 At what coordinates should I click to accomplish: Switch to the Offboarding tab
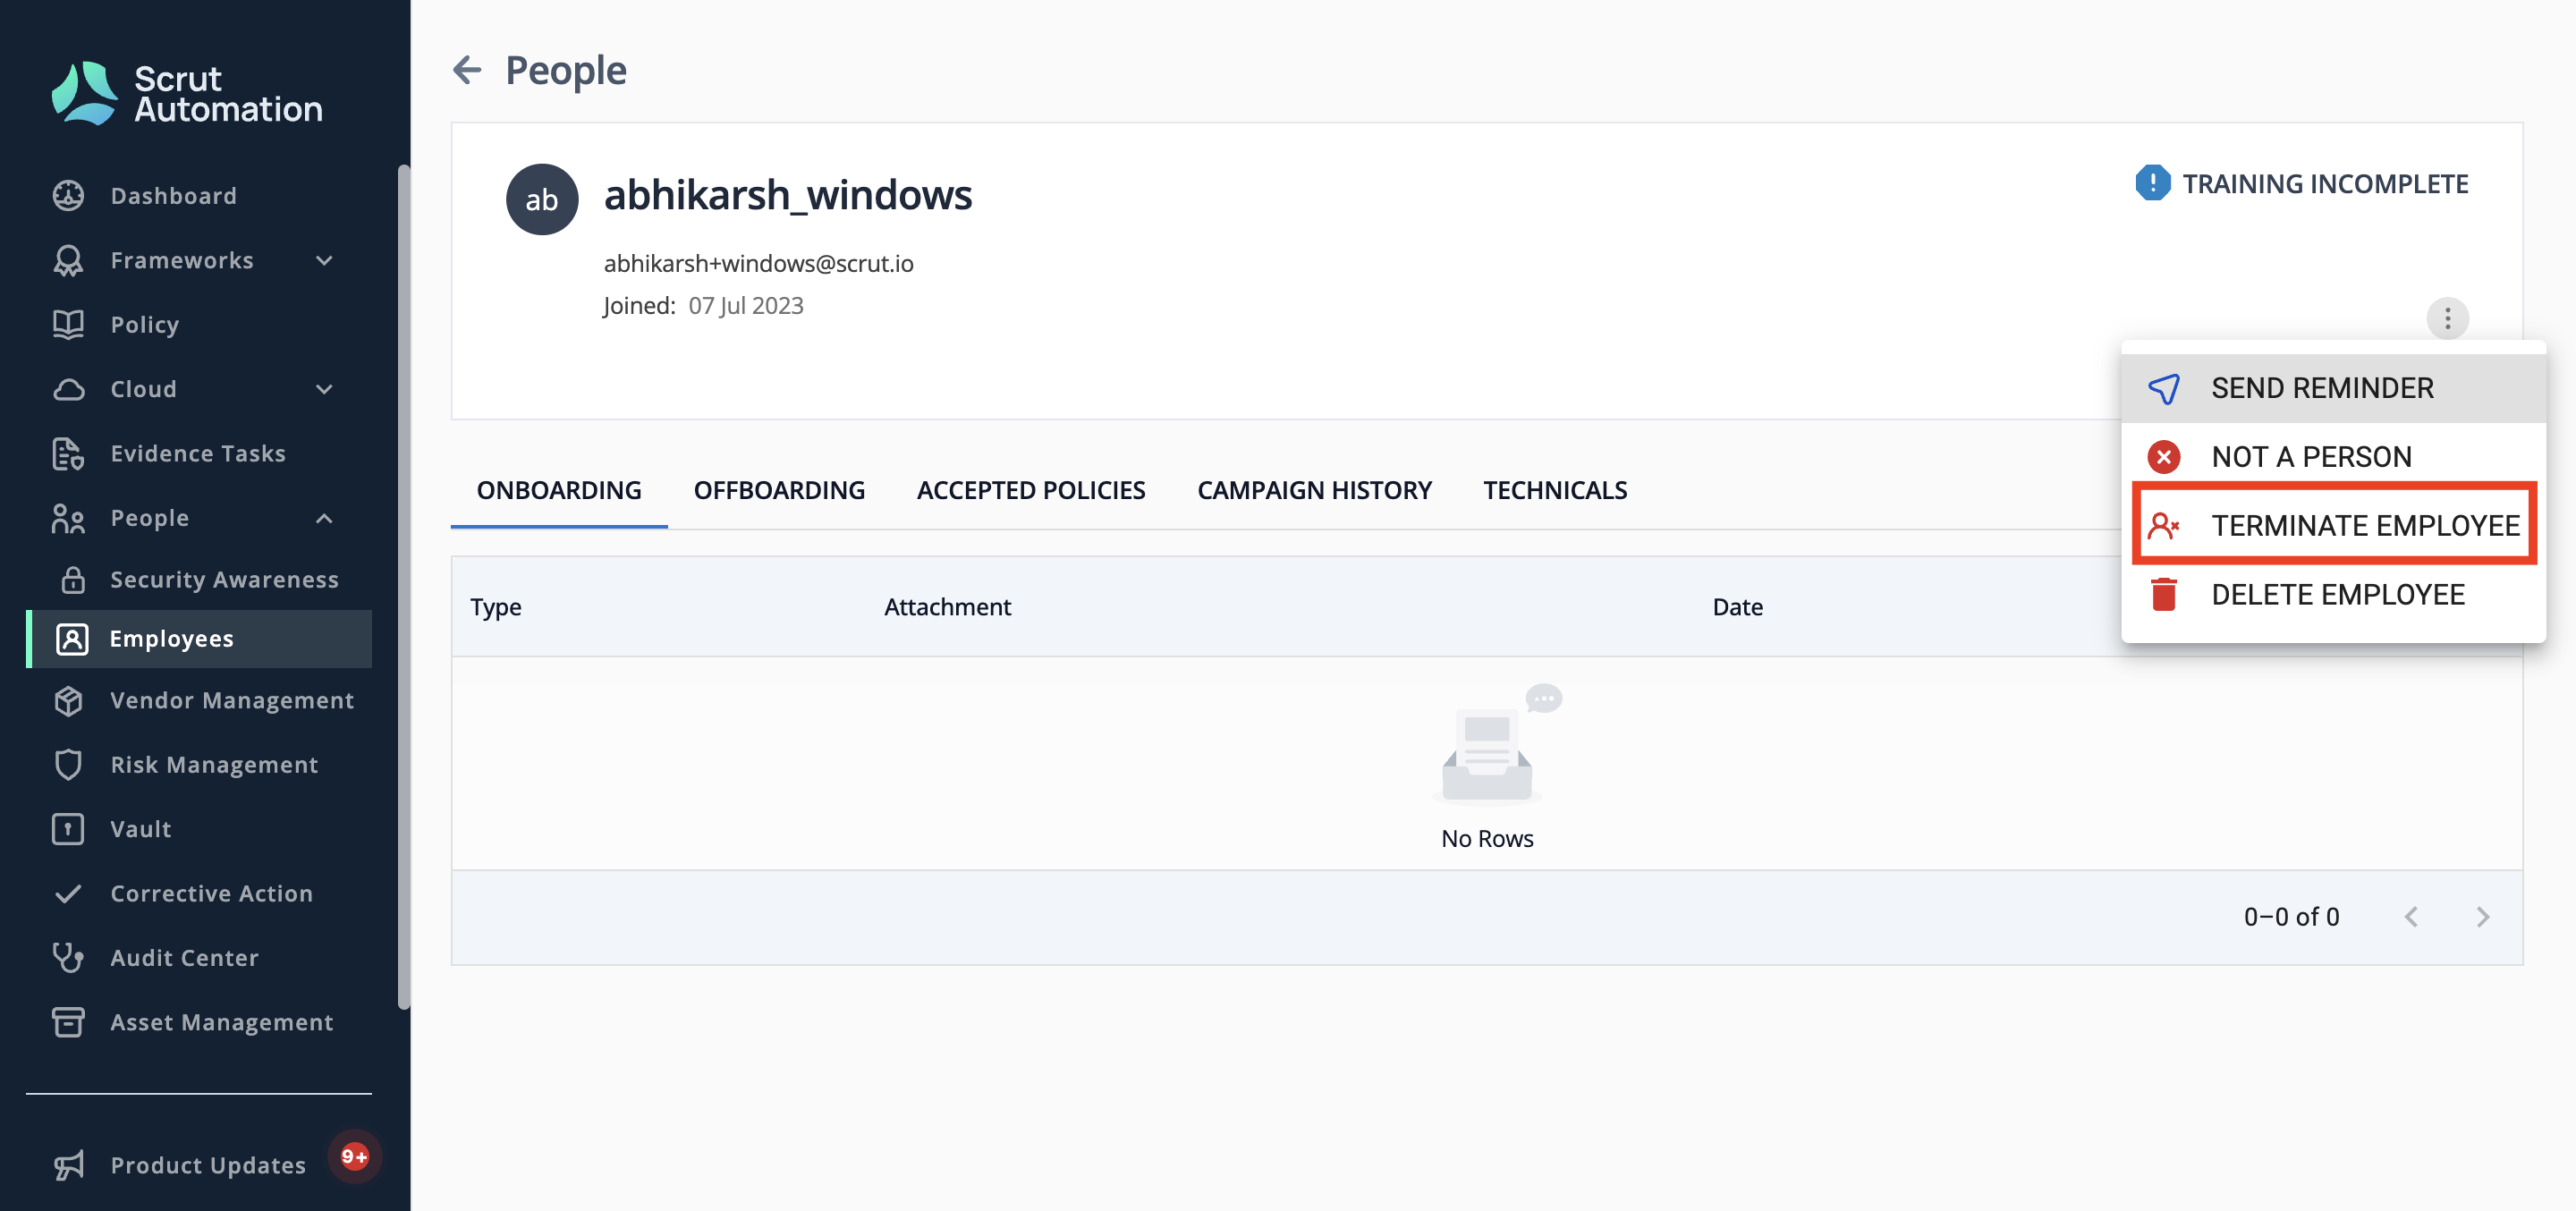pos(779,491)
